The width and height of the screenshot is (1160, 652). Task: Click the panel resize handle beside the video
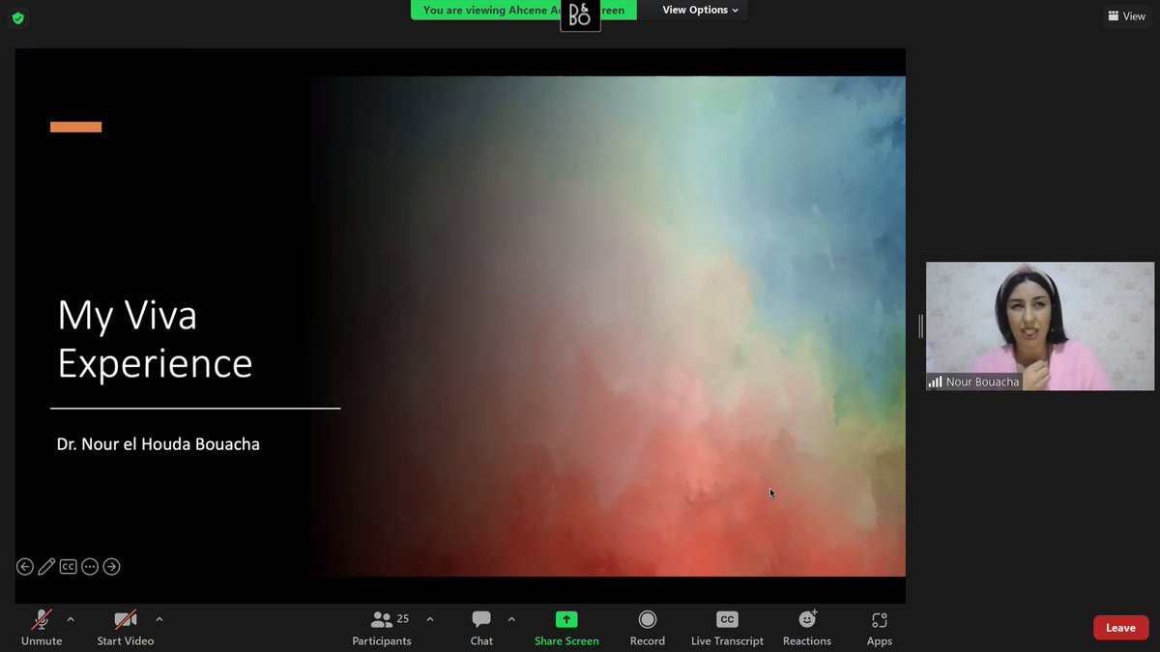pyautogui.click(x=920, y=326)
